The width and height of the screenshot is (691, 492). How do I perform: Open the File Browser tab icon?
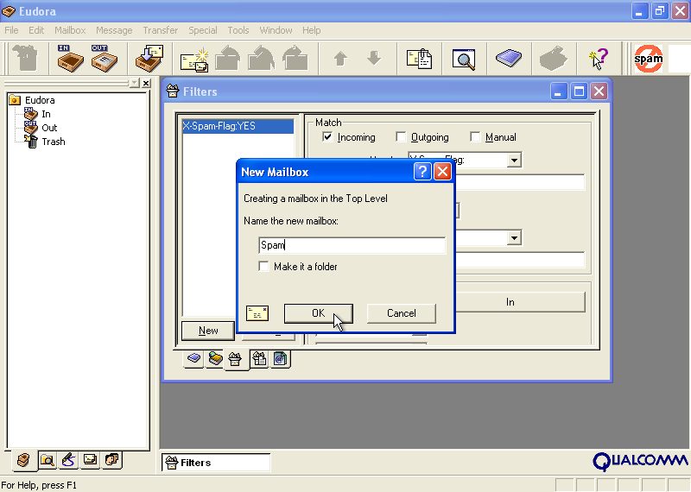click(x=48, y=460)
